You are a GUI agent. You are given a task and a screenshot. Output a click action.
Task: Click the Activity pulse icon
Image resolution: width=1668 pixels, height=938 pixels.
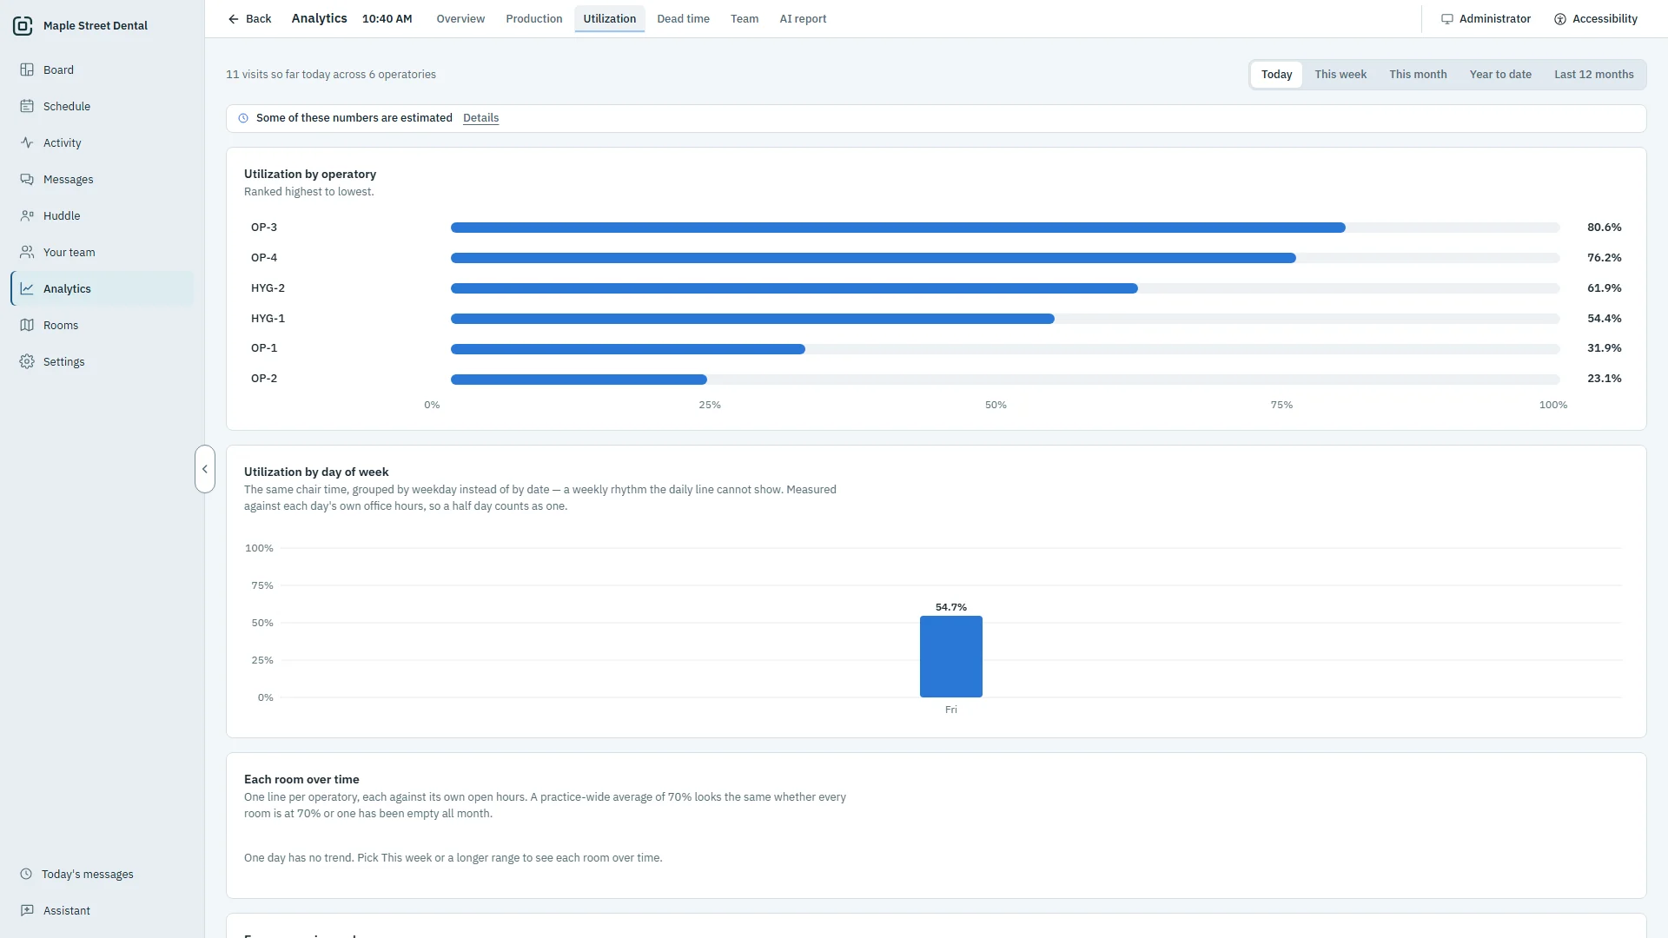(27, 142)
